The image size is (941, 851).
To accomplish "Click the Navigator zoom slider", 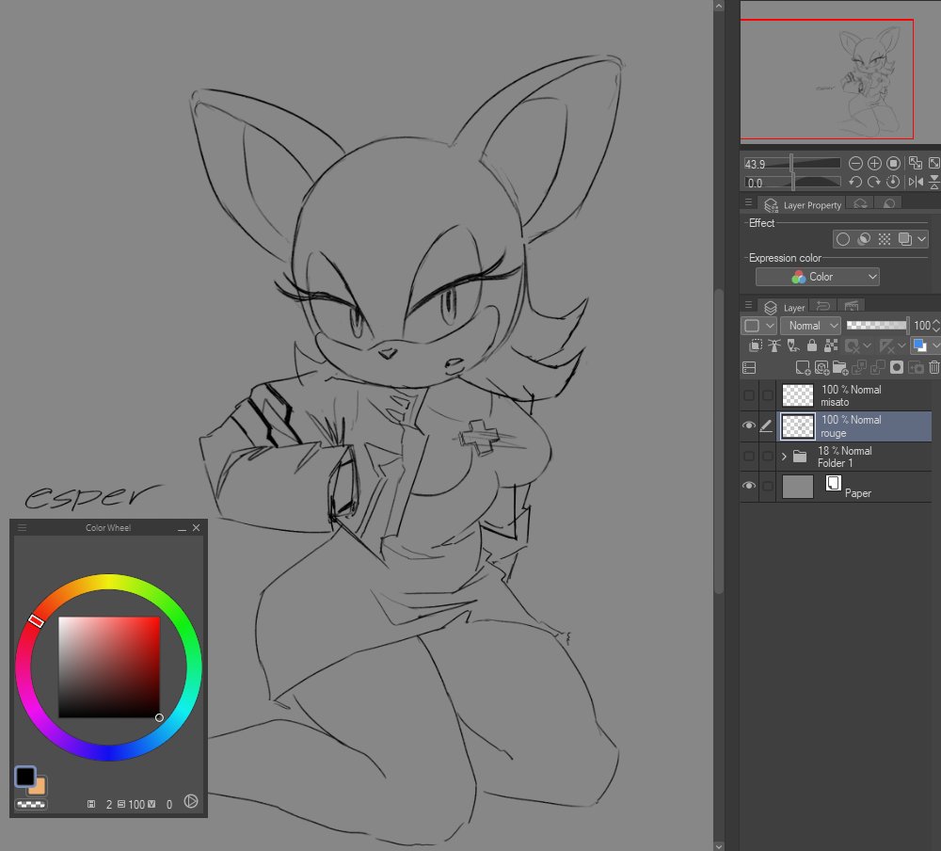I will tap(792, 164).
